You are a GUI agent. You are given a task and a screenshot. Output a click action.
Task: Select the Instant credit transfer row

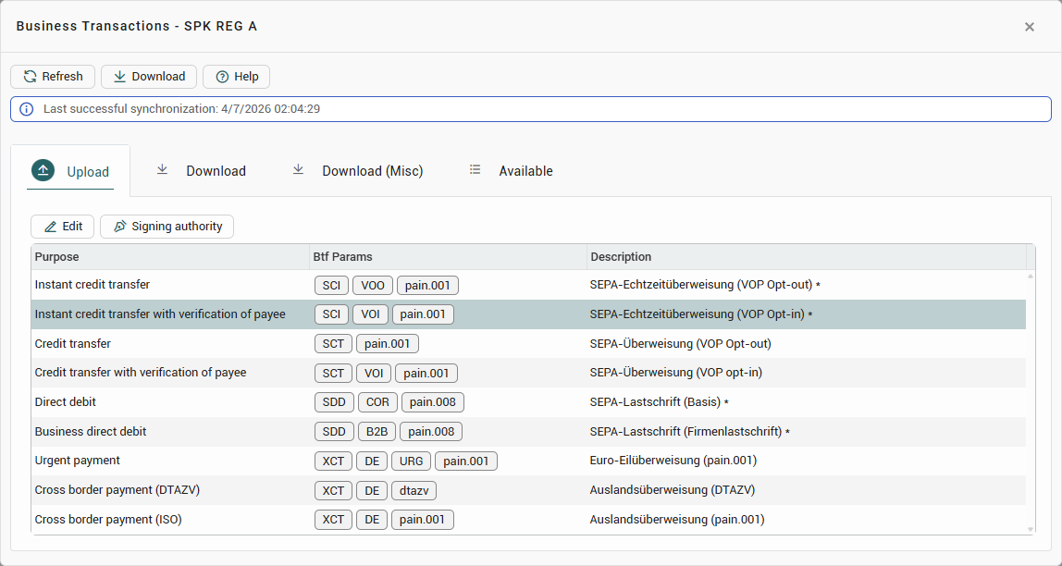tap(93, 285)
